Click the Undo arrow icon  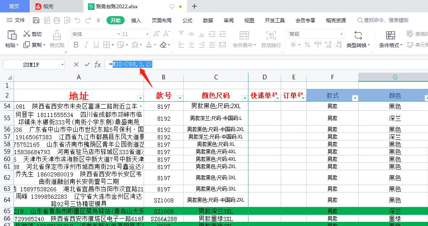pyautogui.click(x=78, y=20)
